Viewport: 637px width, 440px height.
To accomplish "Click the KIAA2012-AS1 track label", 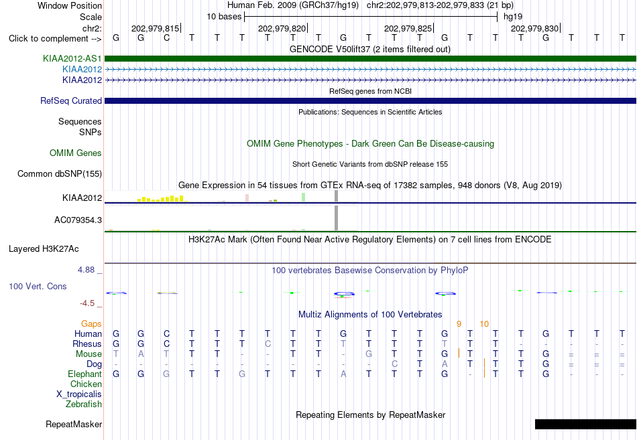I will [72, 58].
